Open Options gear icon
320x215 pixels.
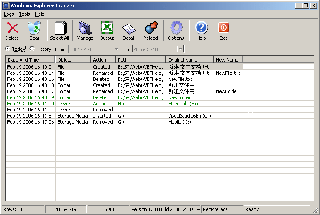pyautogui.click(x=176, y=28)
